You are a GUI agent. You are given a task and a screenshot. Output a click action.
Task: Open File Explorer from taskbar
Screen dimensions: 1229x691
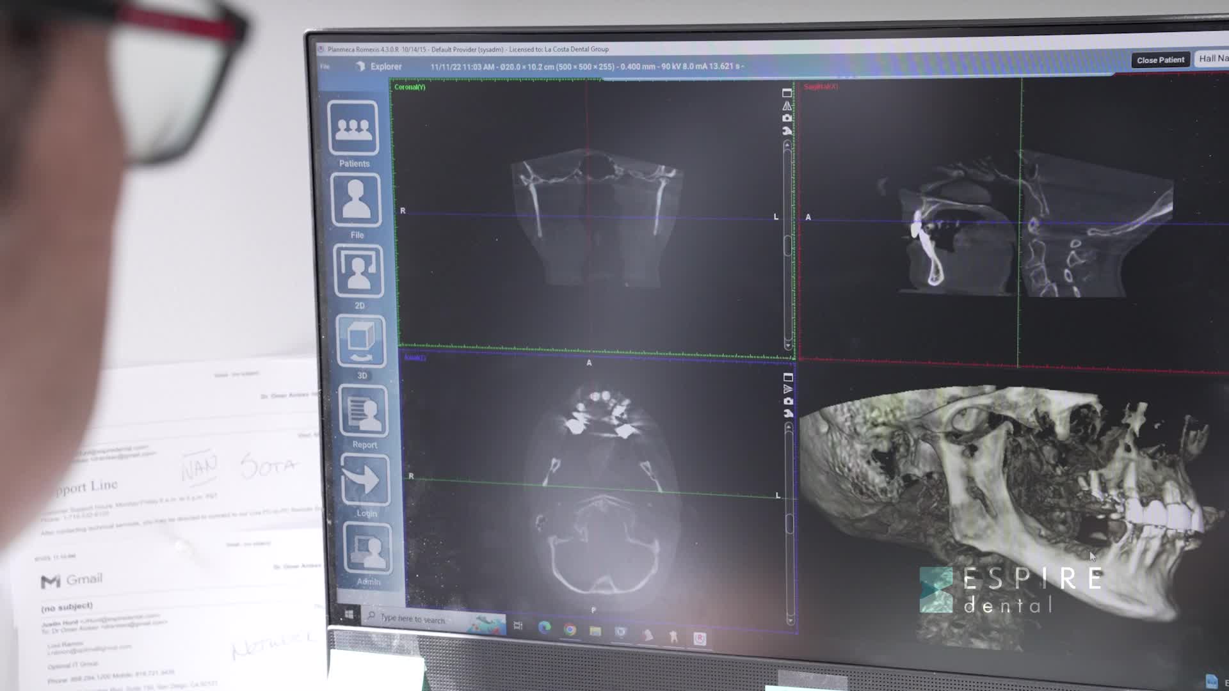pyautogui.click(x=595, y=631)
